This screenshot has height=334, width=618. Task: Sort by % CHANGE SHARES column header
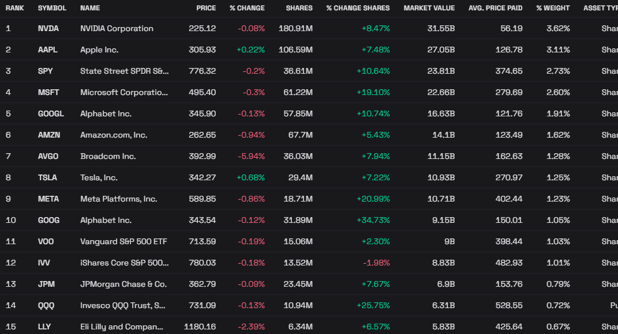pos(358,8)
